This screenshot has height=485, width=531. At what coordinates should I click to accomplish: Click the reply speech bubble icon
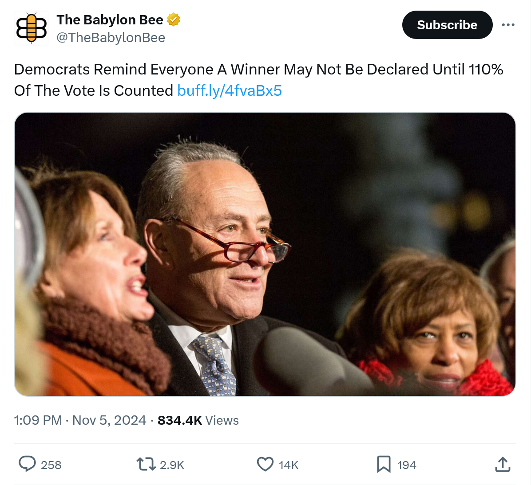(x=27, y=464)
